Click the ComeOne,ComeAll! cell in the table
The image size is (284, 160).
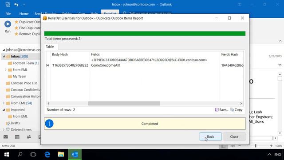(x=106, y=65)
